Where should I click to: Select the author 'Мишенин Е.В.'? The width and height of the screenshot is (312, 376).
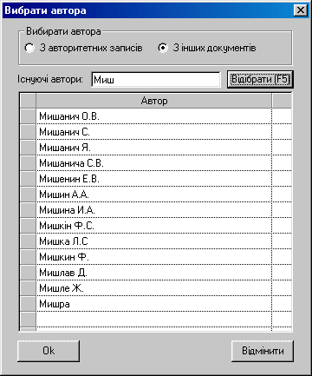tap(154, 179)
